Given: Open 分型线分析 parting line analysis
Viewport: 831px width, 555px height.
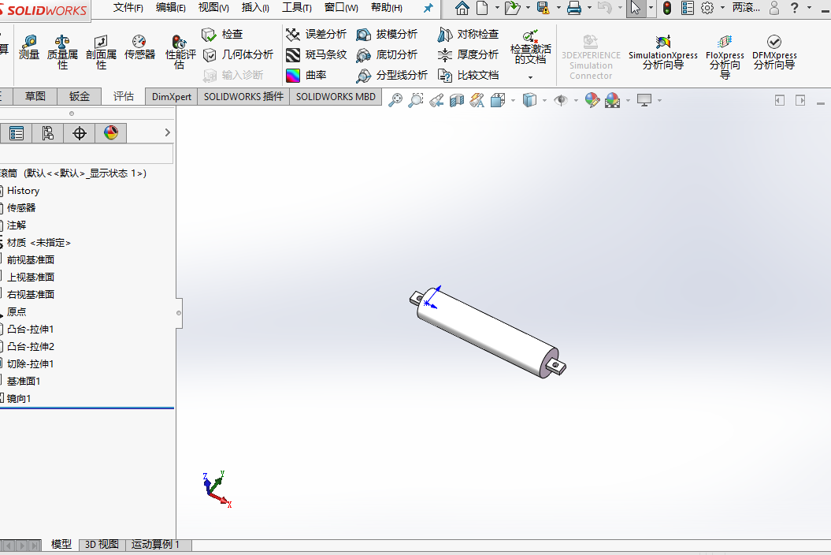Looking at the screenshot, I should pyautogui.click(x=392, y=76).
